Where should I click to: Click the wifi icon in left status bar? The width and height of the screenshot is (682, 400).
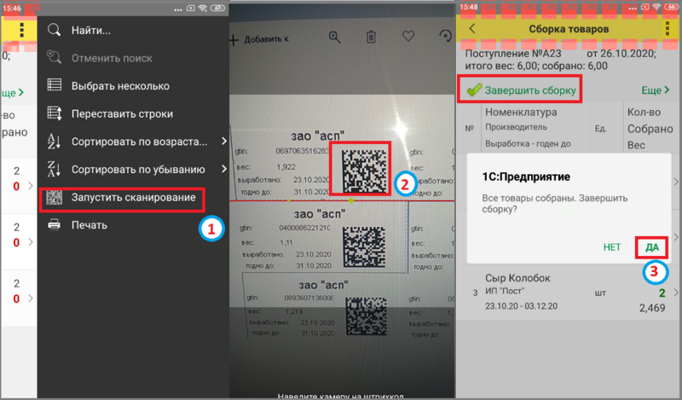203,8
